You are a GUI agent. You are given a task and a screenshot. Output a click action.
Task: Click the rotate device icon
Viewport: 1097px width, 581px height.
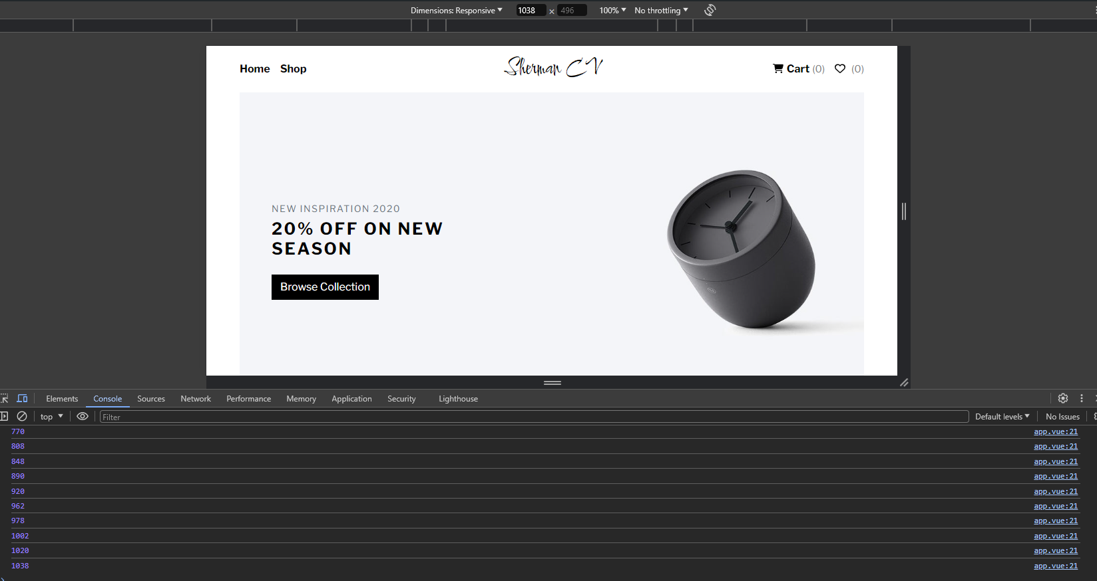click(710, 10)
